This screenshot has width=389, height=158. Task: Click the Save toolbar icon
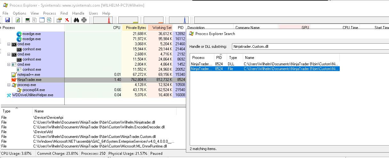7,20
